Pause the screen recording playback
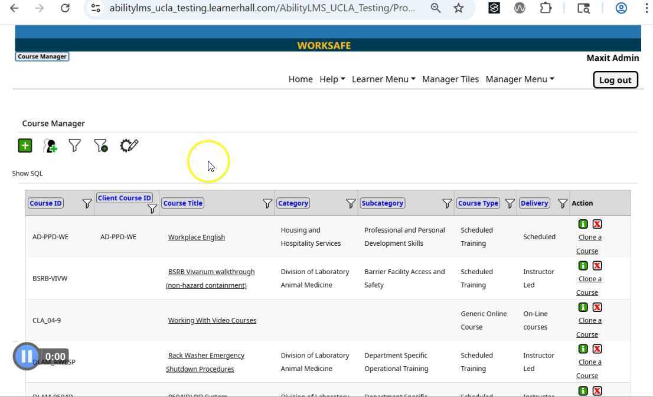653x397 pixels. pos(27,356)
